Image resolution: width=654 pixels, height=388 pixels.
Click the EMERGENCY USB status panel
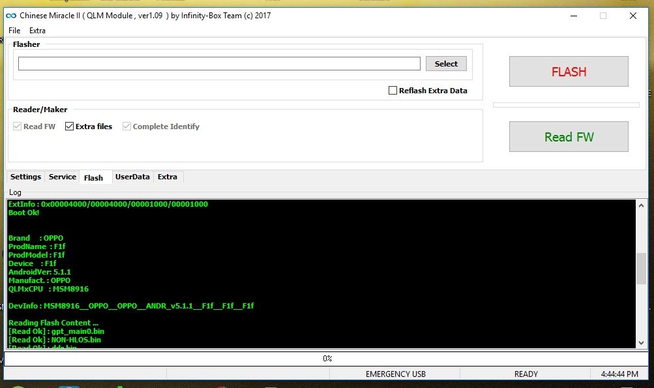tap(395, 374)
